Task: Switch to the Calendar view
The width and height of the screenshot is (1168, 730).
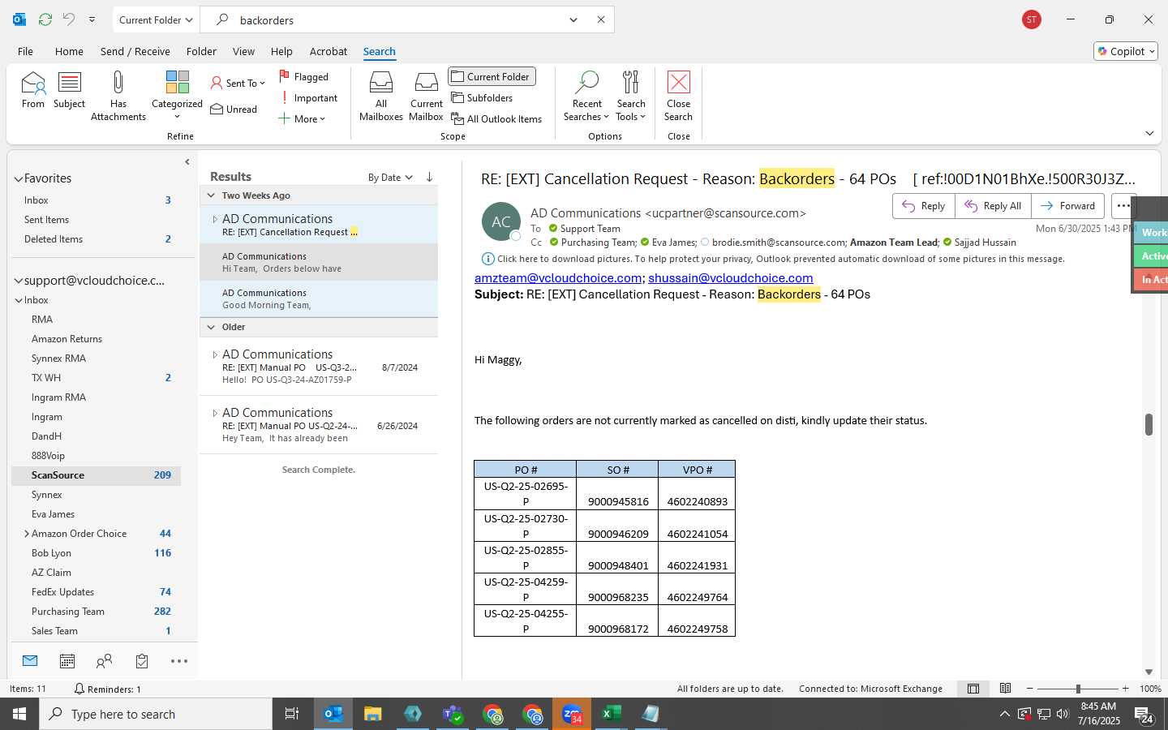Action: click(x=67, y=661)
